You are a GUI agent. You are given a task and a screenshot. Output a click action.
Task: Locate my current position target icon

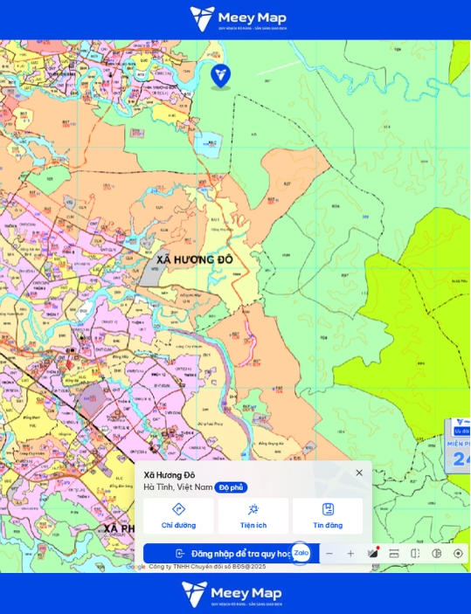(x=458, y=554)
